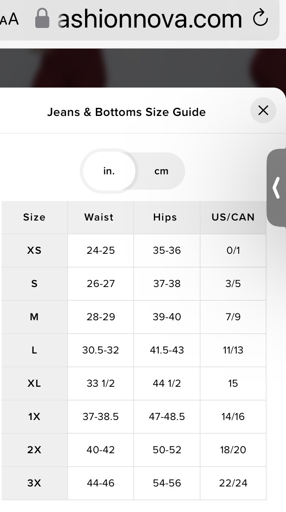
Task: Open the AA text size menu
Action: click(x=9, y=19)
